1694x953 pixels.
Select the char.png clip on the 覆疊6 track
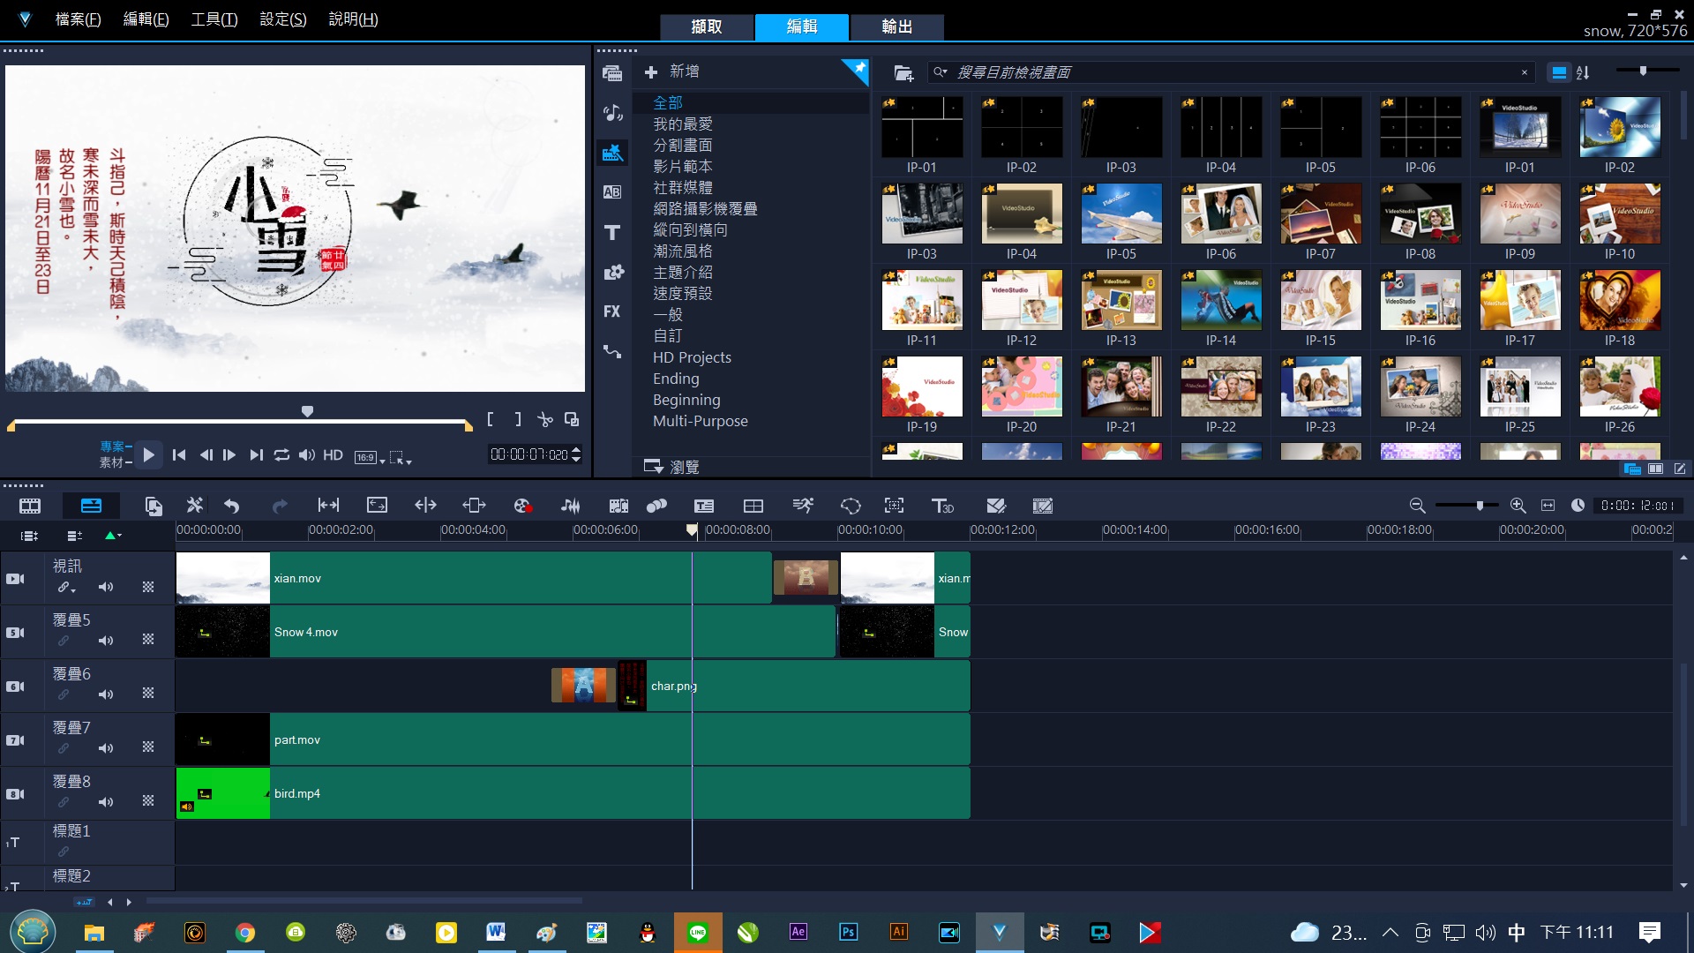tap(794, 686)
